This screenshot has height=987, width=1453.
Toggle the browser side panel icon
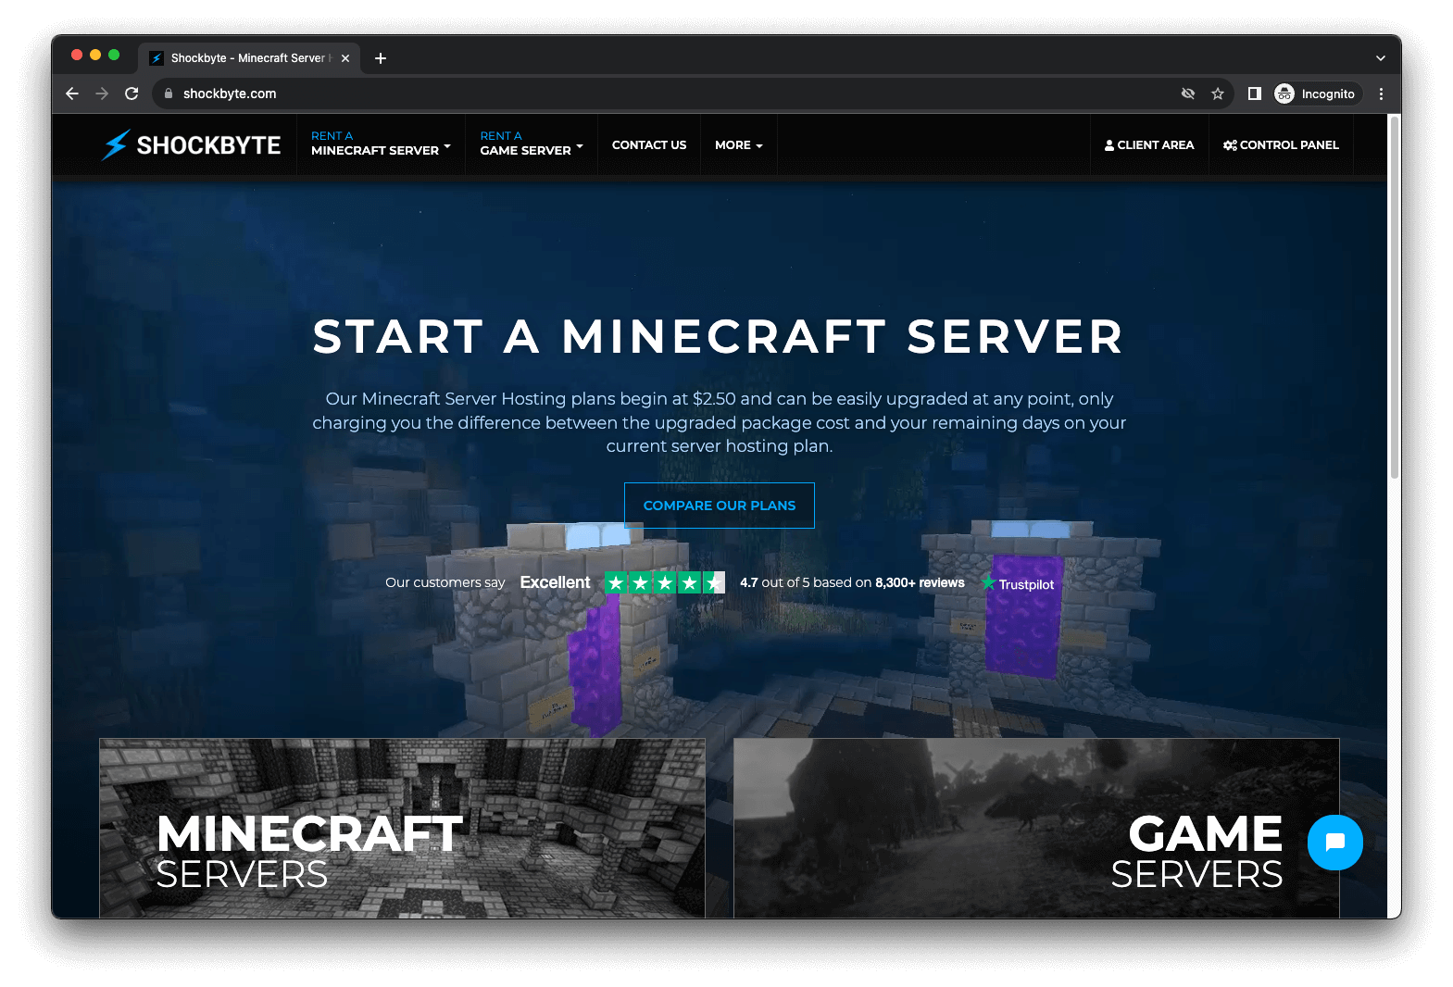tap(1255, 94)
